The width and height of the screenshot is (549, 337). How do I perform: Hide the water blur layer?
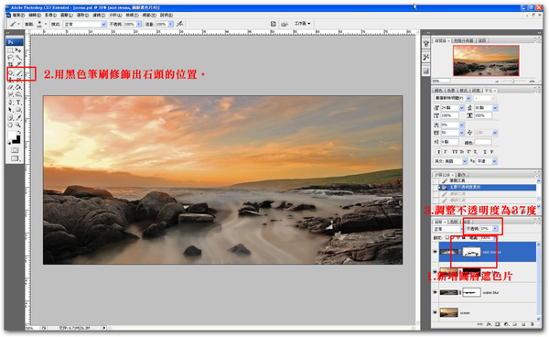pyautogui.click(x=436, y=292)
